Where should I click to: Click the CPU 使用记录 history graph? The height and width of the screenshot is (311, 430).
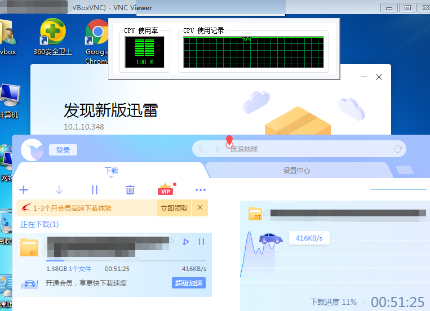(254, 52)
